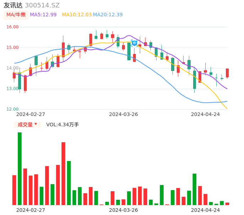This screenshot has width=244, height=215.
Task: Toggle the MA10:12.03 moving average label
Action: tap(76, 15)
